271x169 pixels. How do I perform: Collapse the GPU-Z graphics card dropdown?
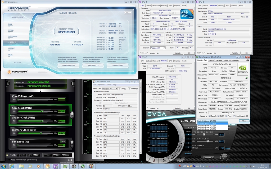coord(213,121)
